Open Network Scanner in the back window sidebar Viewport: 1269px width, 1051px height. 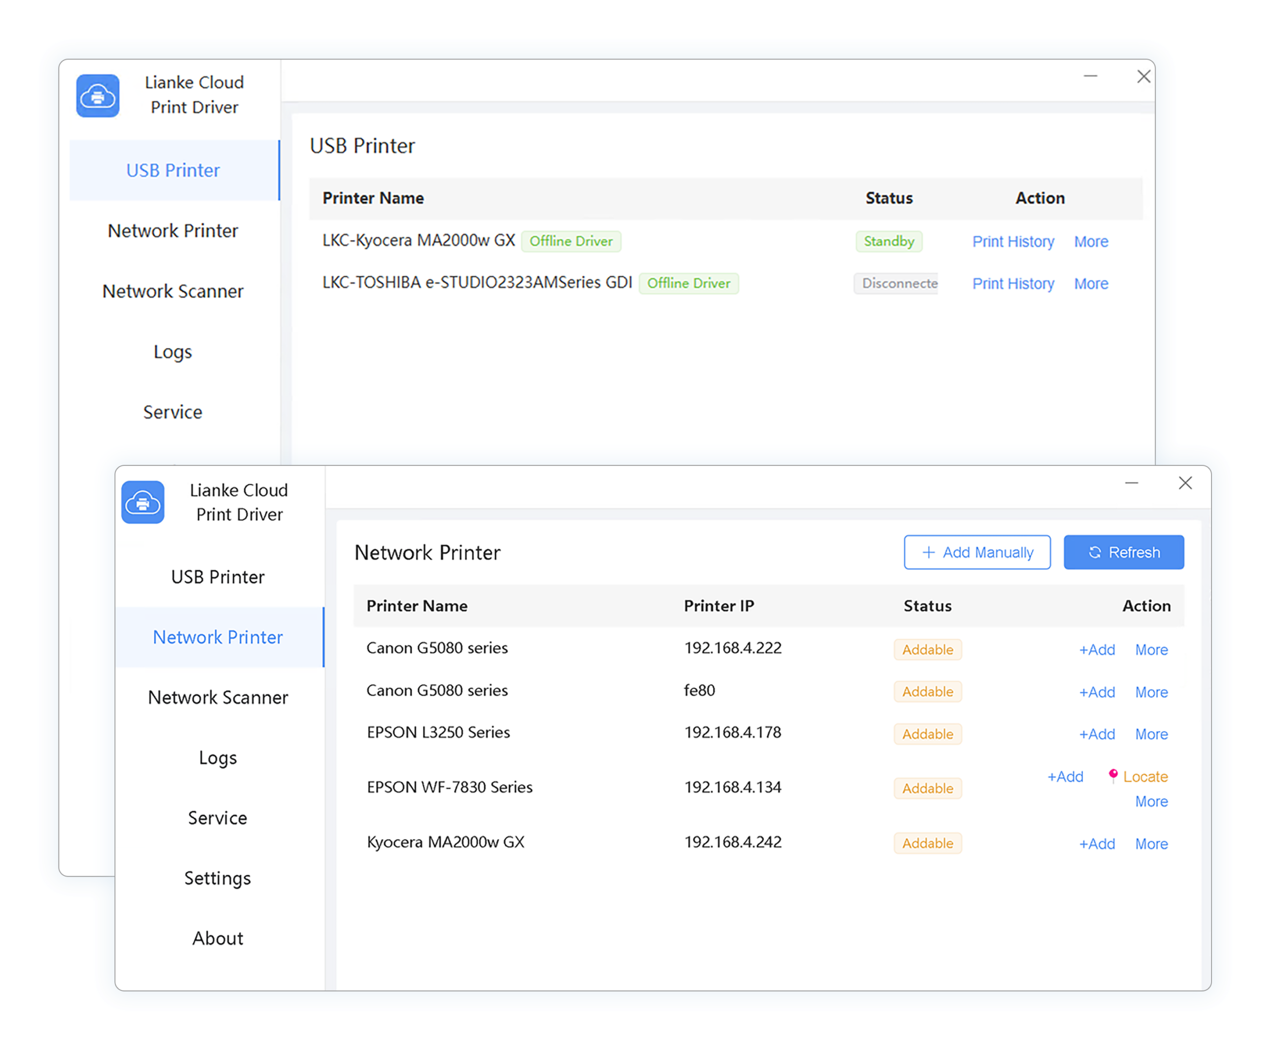coord(173,291)
